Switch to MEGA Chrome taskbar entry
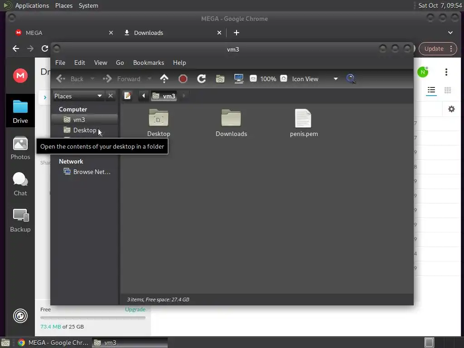 [53, 343]
